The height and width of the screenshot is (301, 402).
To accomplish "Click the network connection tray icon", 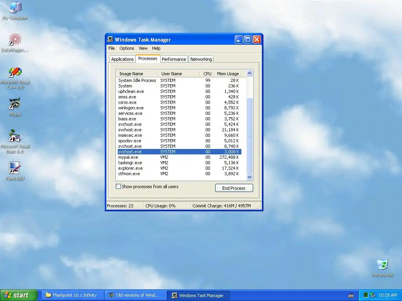I will [x=373, y=295].
